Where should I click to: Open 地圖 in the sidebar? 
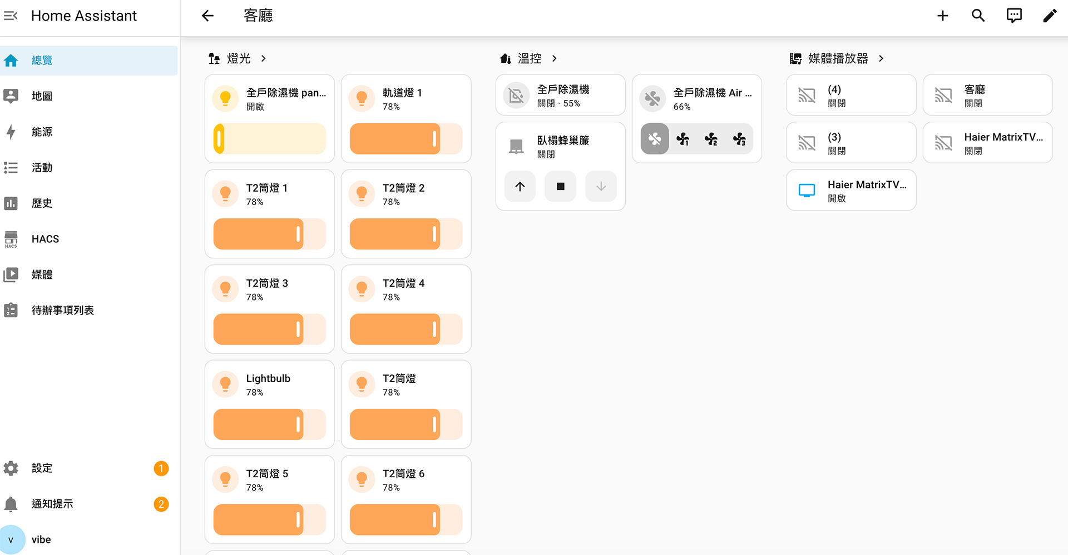tap(89, 96)
